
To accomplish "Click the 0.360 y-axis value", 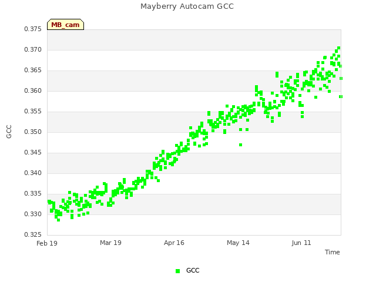I will (x=33, y=91).
